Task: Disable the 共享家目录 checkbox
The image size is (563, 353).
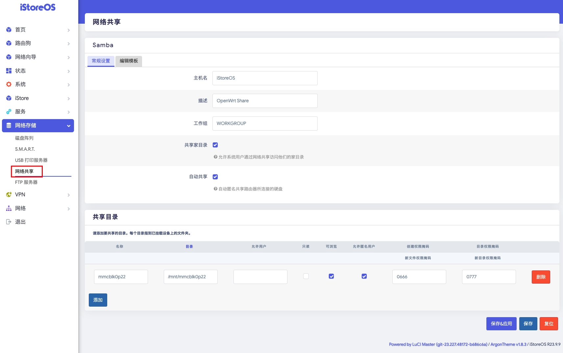Action: [215, 145]
